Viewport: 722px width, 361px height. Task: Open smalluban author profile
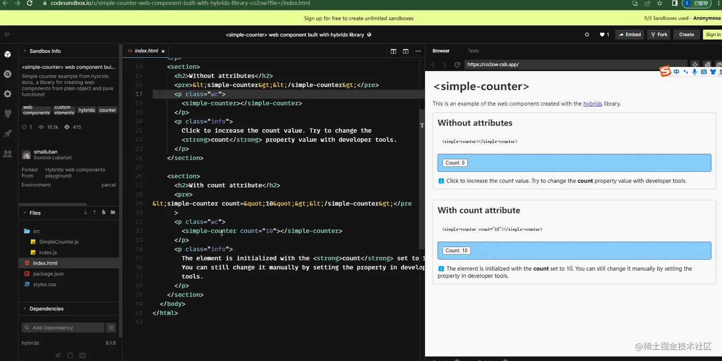47,155
